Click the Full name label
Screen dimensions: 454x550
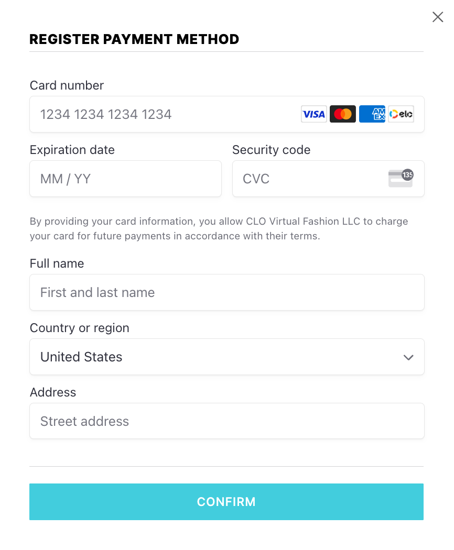pos(57,263)
